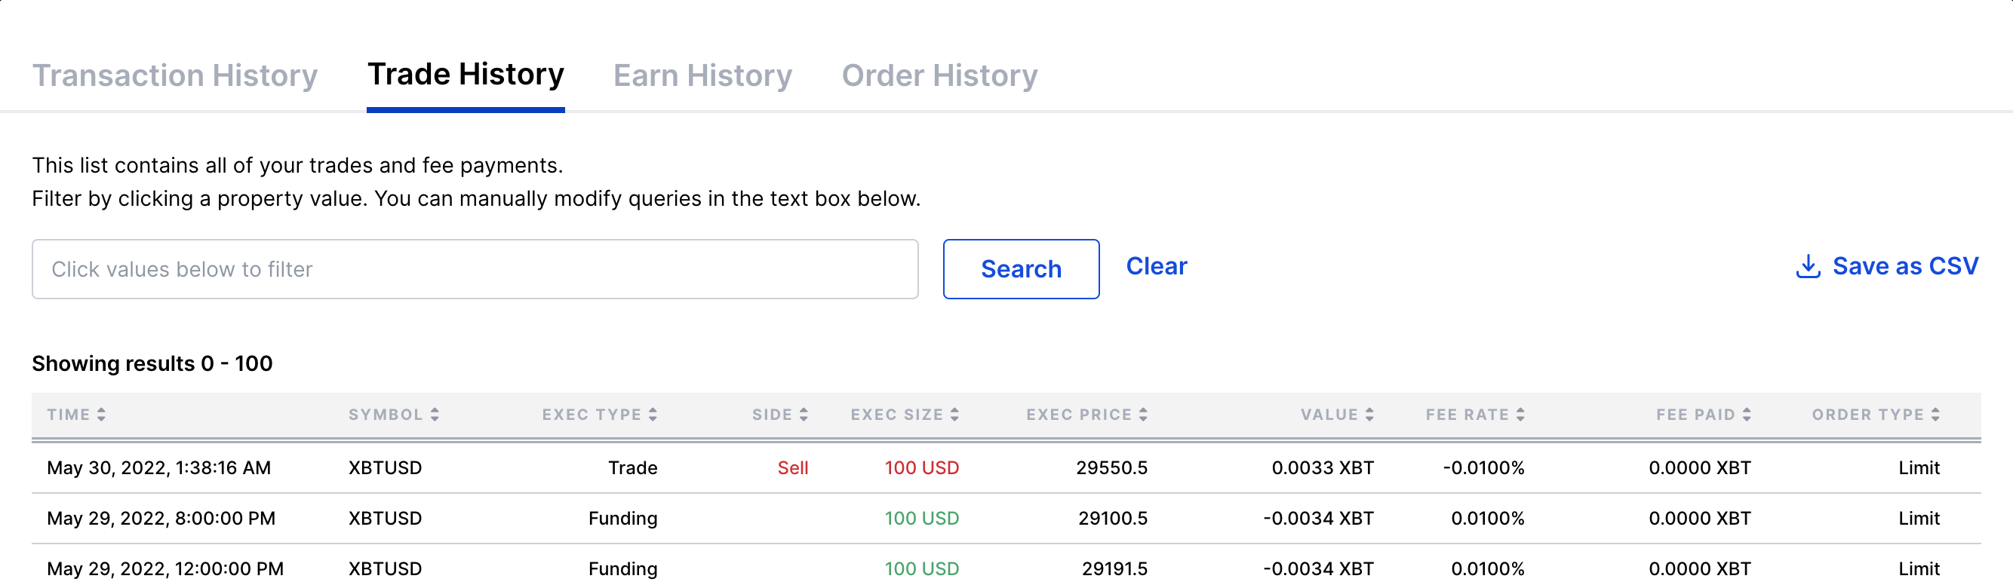Click May 29, 2022, 8:00:00 PM timestamp
Screen dimensions: 2013x588
161,519
